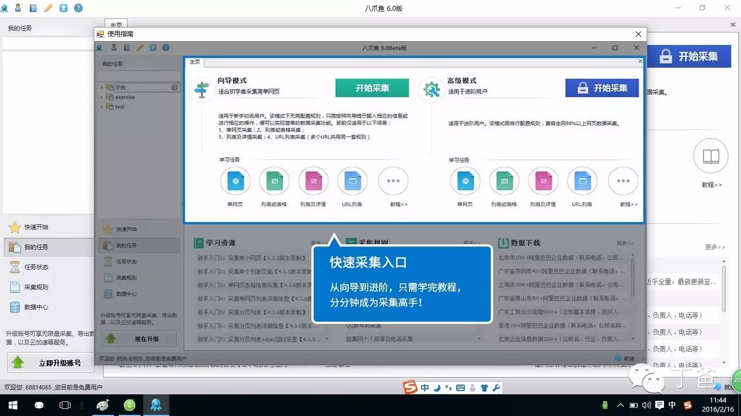Open URL列表 learning icon under 高级模式
The width and height of the screenshot is (741, 416).
583,181
